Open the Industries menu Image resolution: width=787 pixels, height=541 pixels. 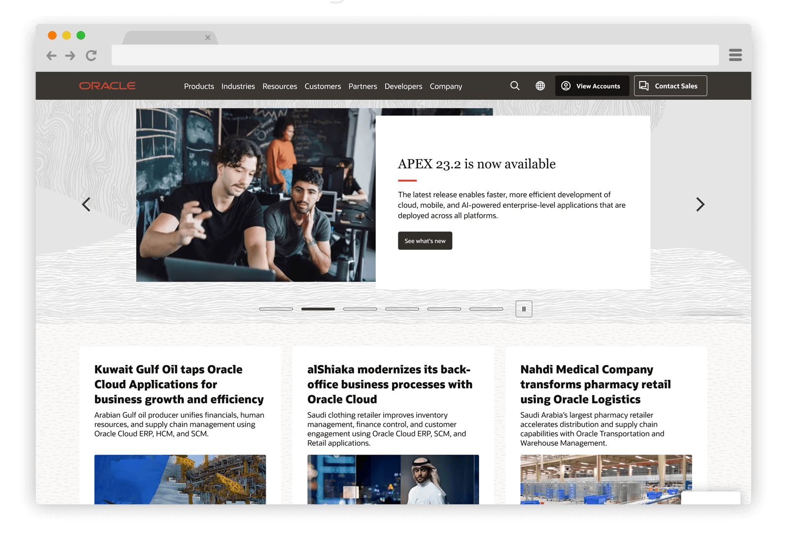tap(238, 86)
